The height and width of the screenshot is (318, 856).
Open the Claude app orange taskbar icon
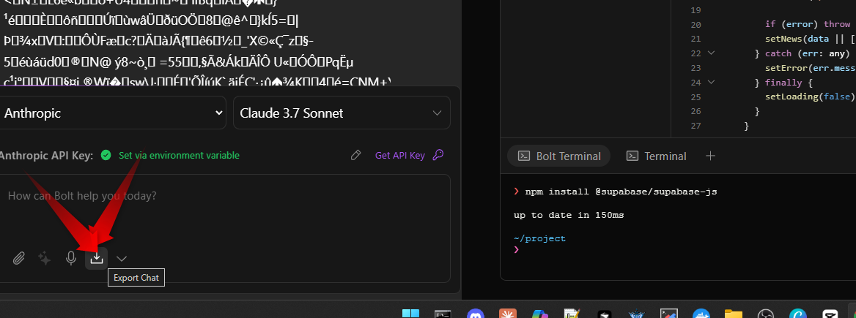(508, 314)
